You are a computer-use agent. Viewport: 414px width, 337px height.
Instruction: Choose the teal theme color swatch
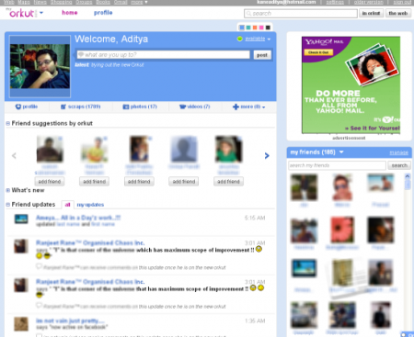point(248,28)
